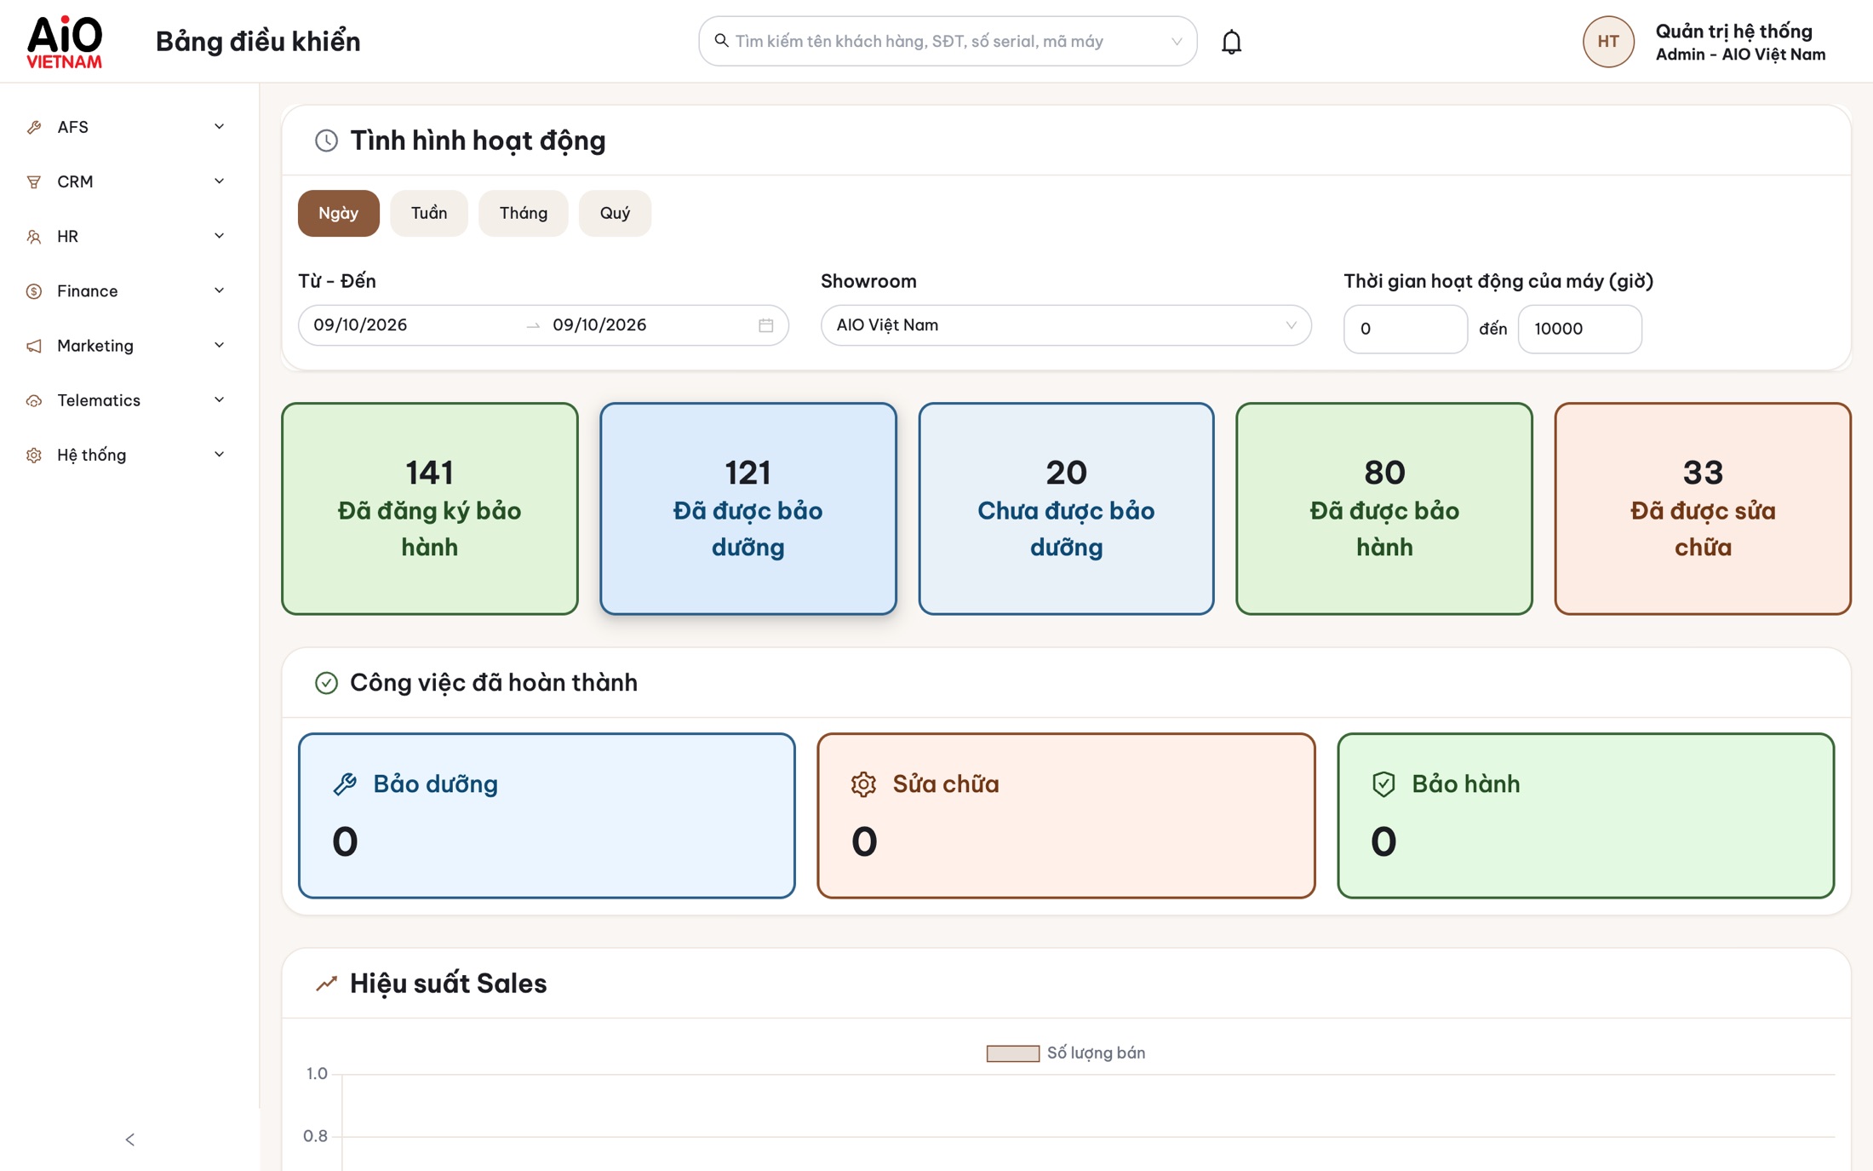Open the AFS sidebar menu item
Image resolution: width=1873 pixels, height=1171 pixels.
coord(128,127)
